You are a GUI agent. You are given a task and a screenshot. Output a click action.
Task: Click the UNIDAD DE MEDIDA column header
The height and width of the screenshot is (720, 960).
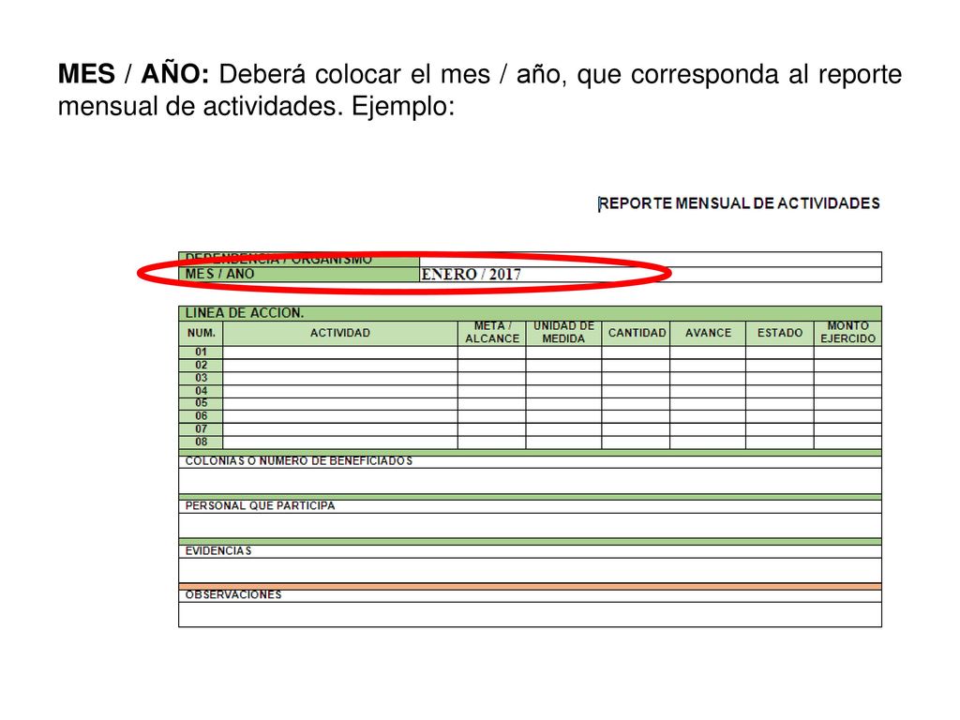pos(563,333)
